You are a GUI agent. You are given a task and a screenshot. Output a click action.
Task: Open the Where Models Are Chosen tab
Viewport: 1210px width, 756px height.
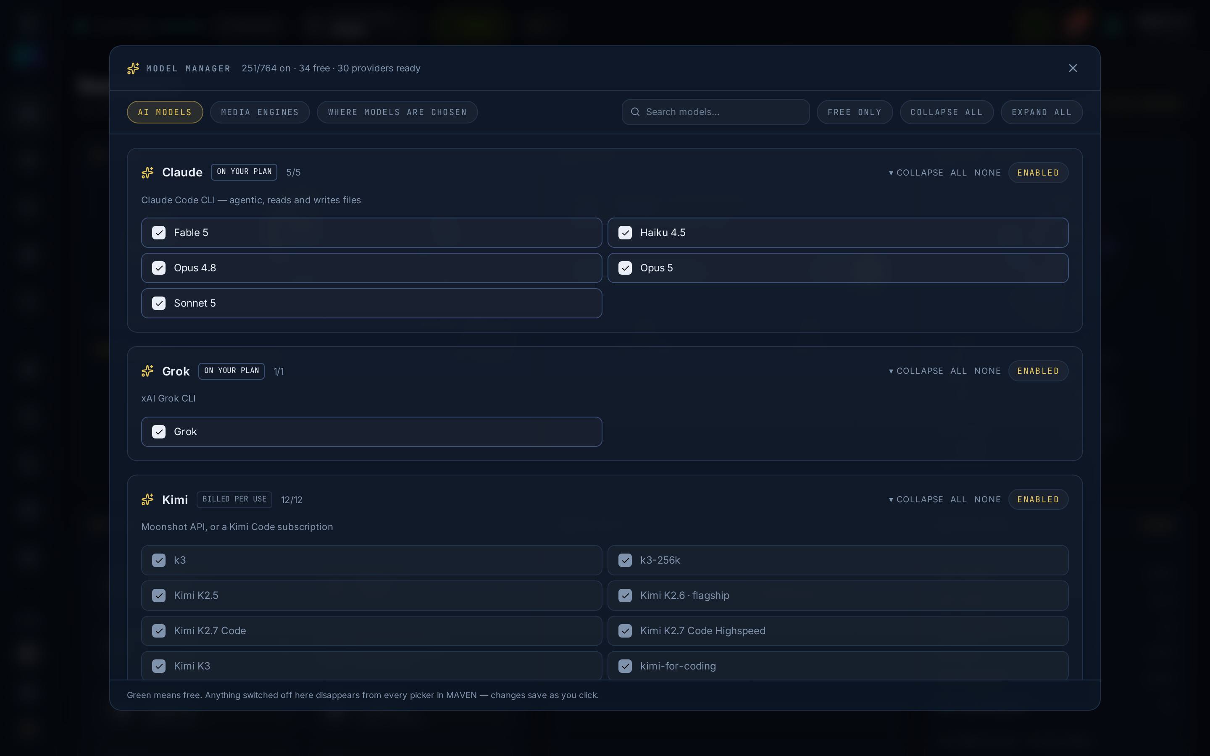click(397, 112)
